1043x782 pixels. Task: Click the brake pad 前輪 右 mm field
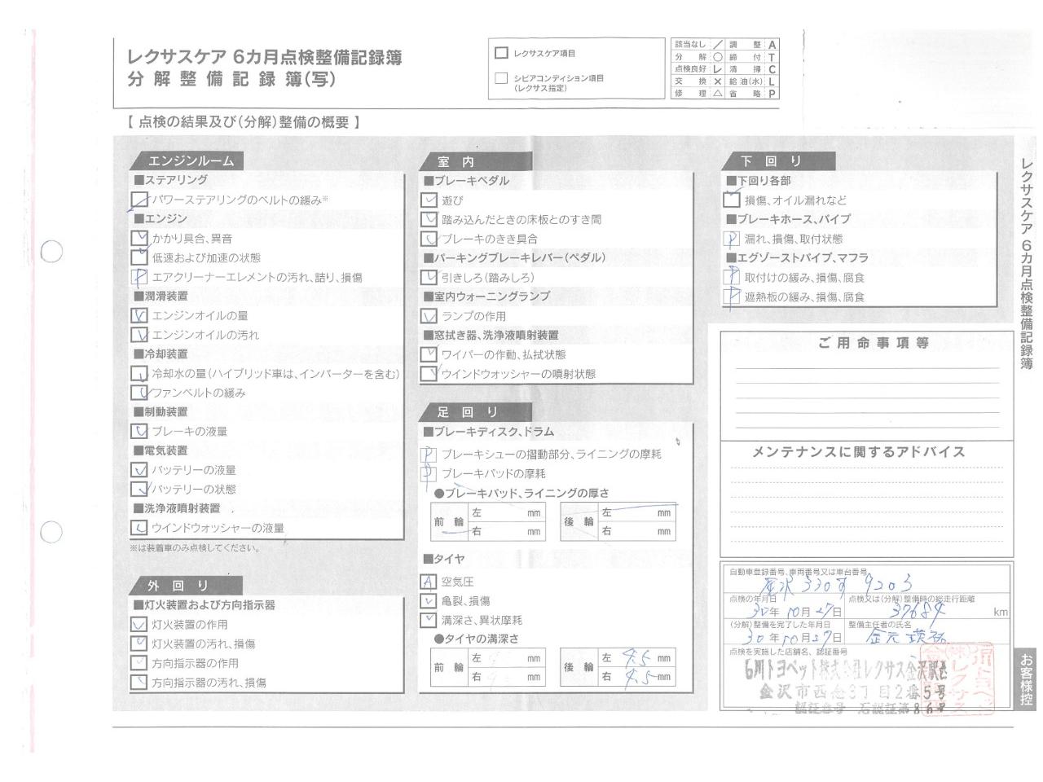(507, 531)
